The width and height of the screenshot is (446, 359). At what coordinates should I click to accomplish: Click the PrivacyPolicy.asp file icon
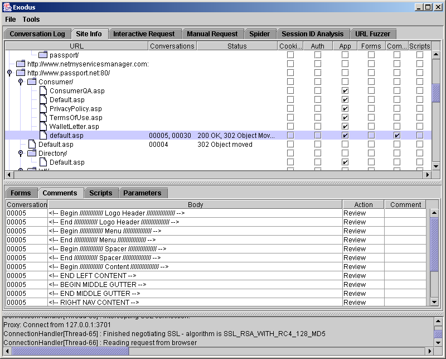(43, 108)
